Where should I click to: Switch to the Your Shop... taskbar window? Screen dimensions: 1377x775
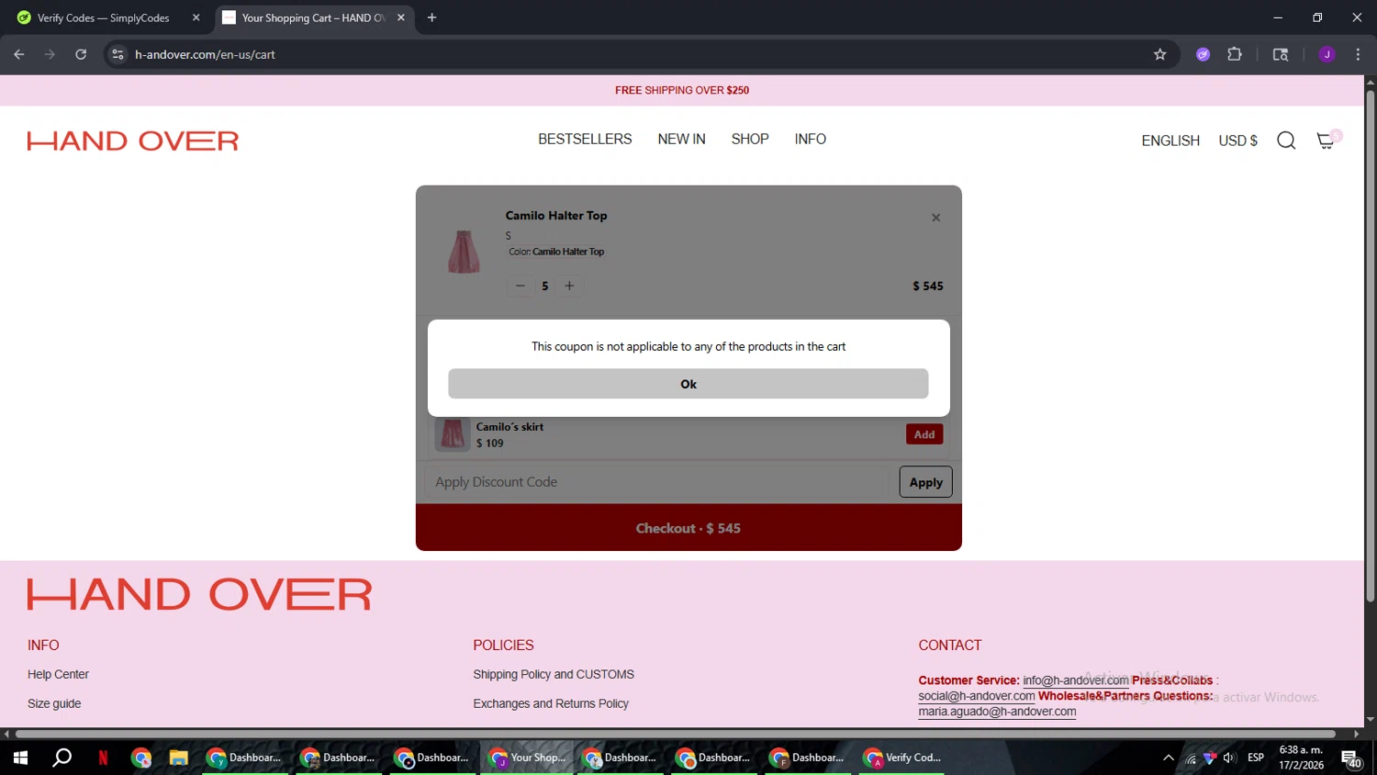[x=527, y=758]
